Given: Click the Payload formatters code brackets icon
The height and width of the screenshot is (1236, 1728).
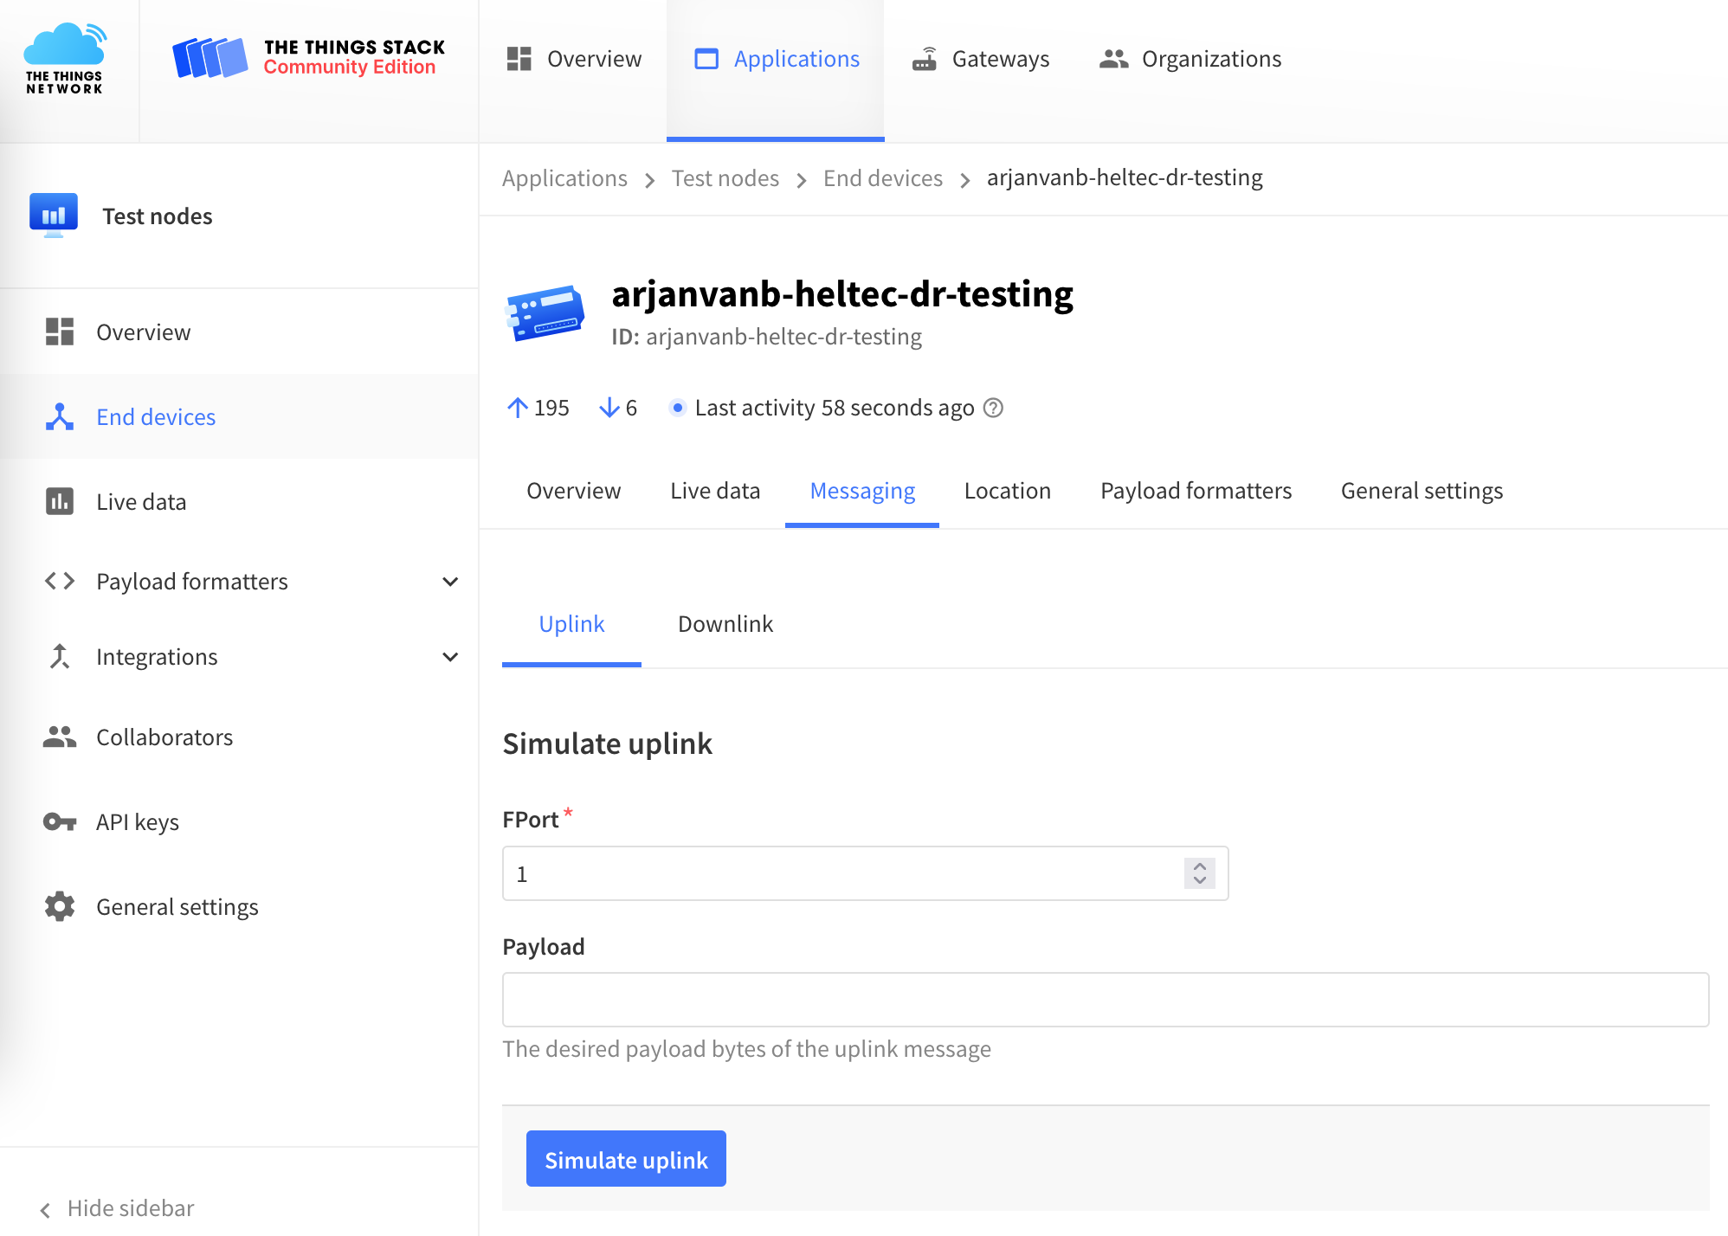Looking at the screenshot, I should [59, 581].
